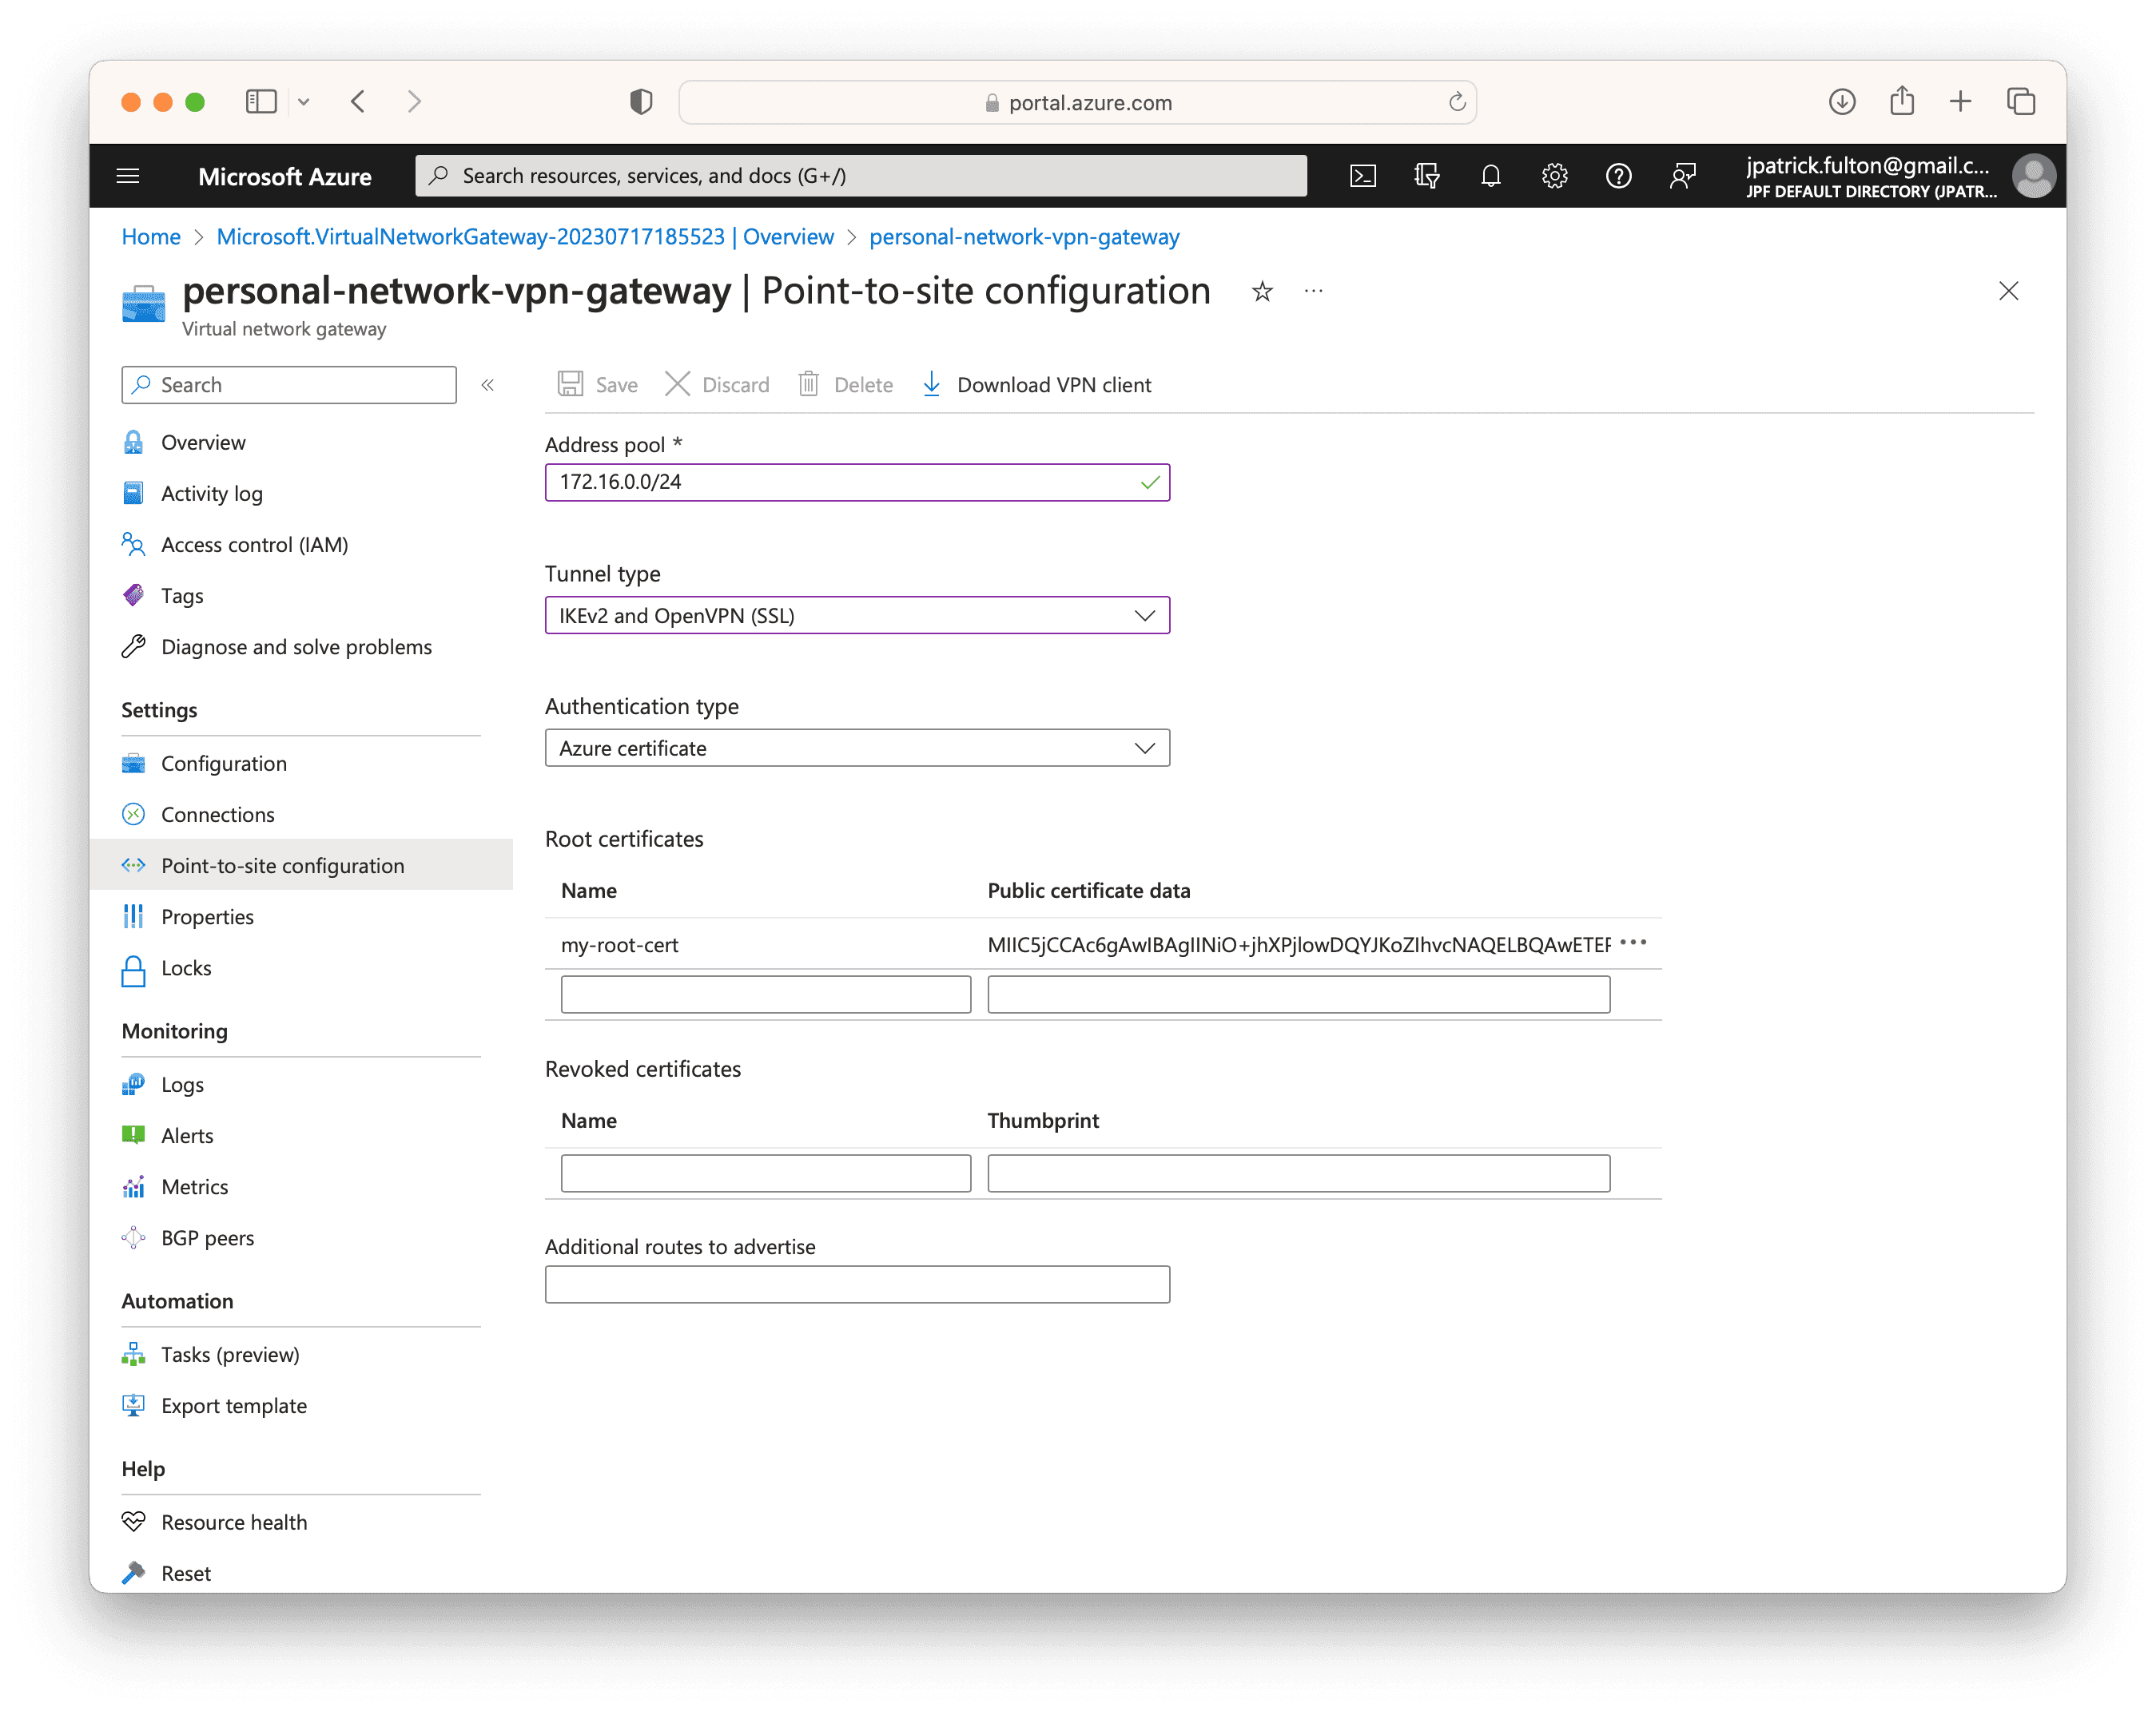Click the Additional routes to advertise field
The height and width of the screenshot is (1711, 2156).
click(x=857, y=1284)
